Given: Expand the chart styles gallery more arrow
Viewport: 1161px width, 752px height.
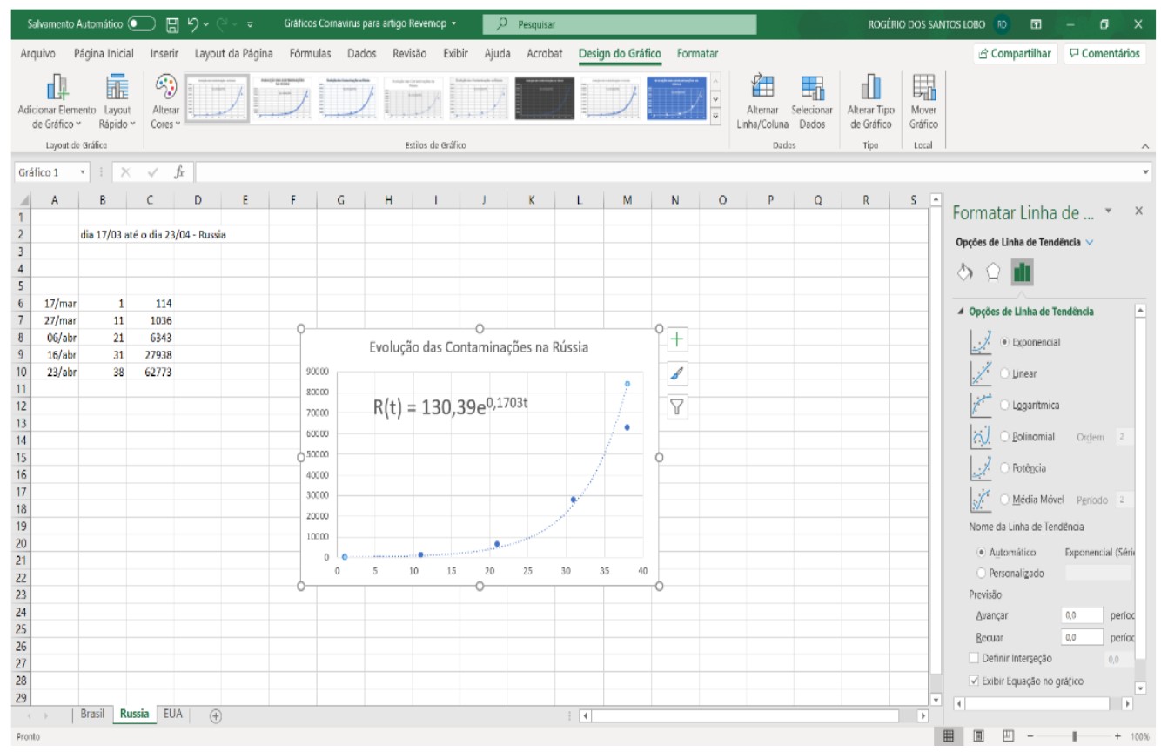Looking at the screenshot, I should pos(715,117).
